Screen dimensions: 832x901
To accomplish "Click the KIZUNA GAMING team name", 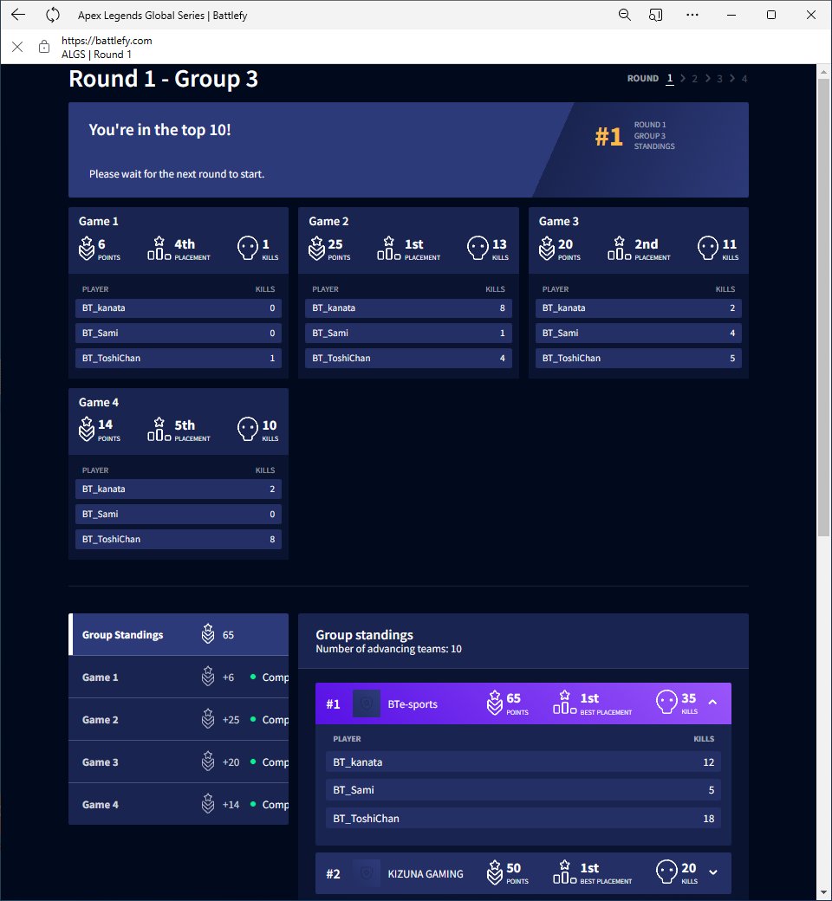I will coord(426,874).
